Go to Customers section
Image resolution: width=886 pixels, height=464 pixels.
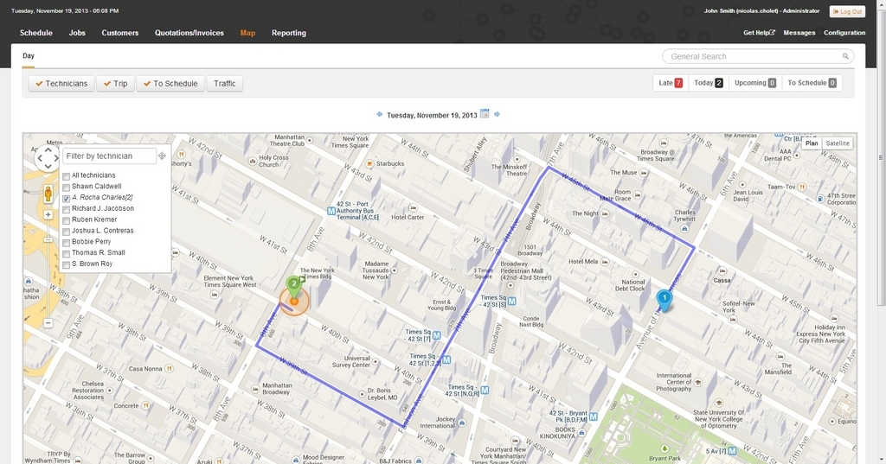click(x=119, y=33)
